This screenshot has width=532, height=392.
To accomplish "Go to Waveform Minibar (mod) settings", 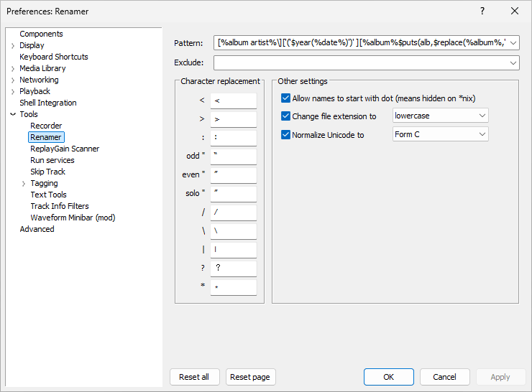I will (x=73, y=218).
